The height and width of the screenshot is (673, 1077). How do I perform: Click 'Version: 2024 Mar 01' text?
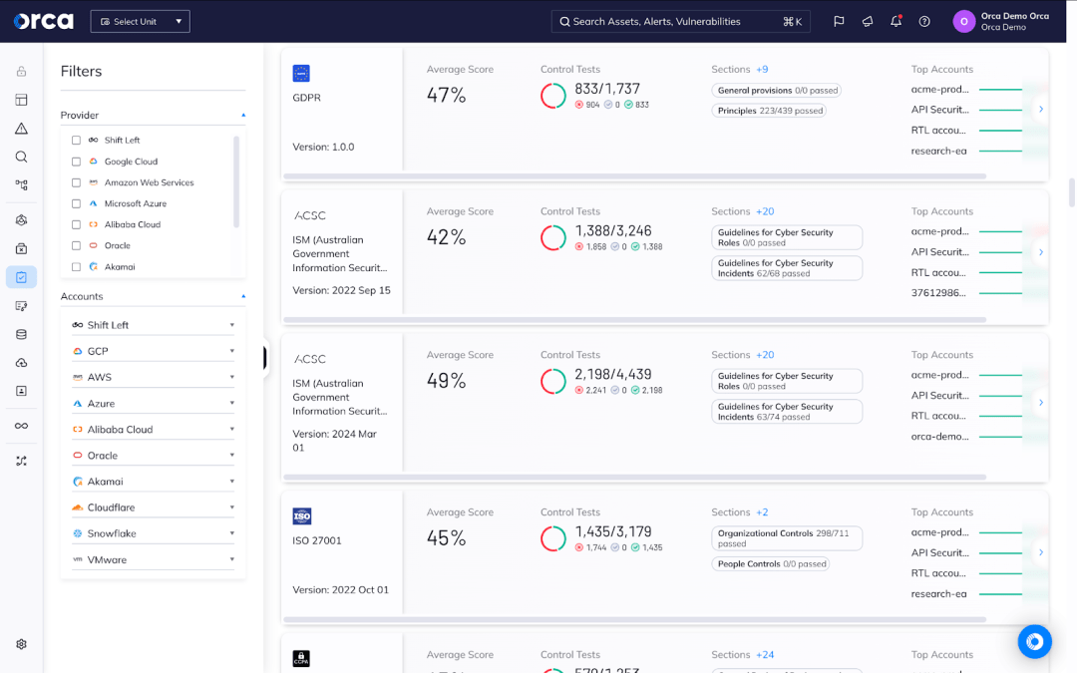(x=334, y=441)
